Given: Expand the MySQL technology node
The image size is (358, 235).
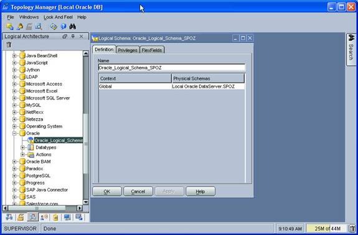Looking at the screenshot, I should coord(14,105).
